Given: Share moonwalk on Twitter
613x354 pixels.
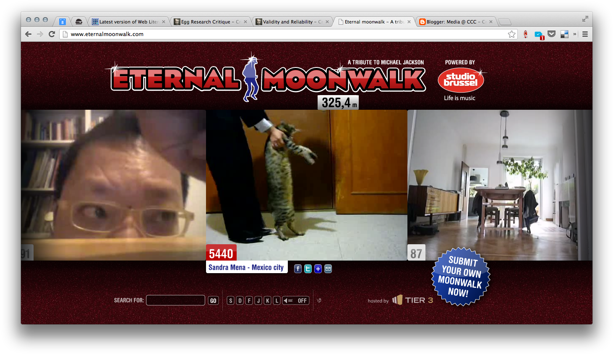Looking at the screenshot, I should pos(308,269).
